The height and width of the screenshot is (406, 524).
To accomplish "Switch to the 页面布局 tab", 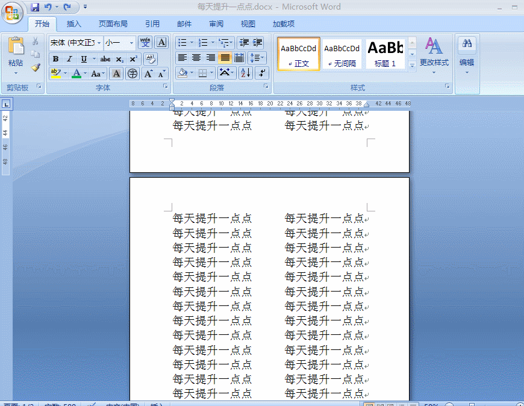I will pos(113,24).
